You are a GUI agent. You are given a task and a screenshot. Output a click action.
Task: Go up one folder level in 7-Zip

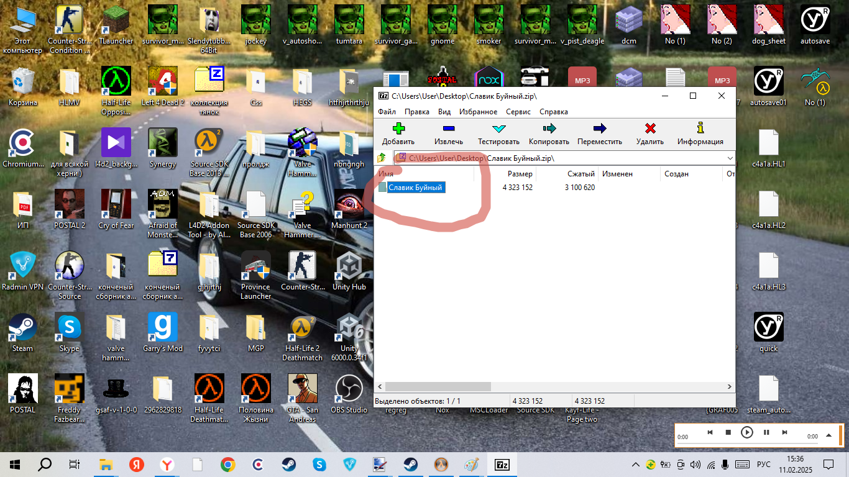382,158
